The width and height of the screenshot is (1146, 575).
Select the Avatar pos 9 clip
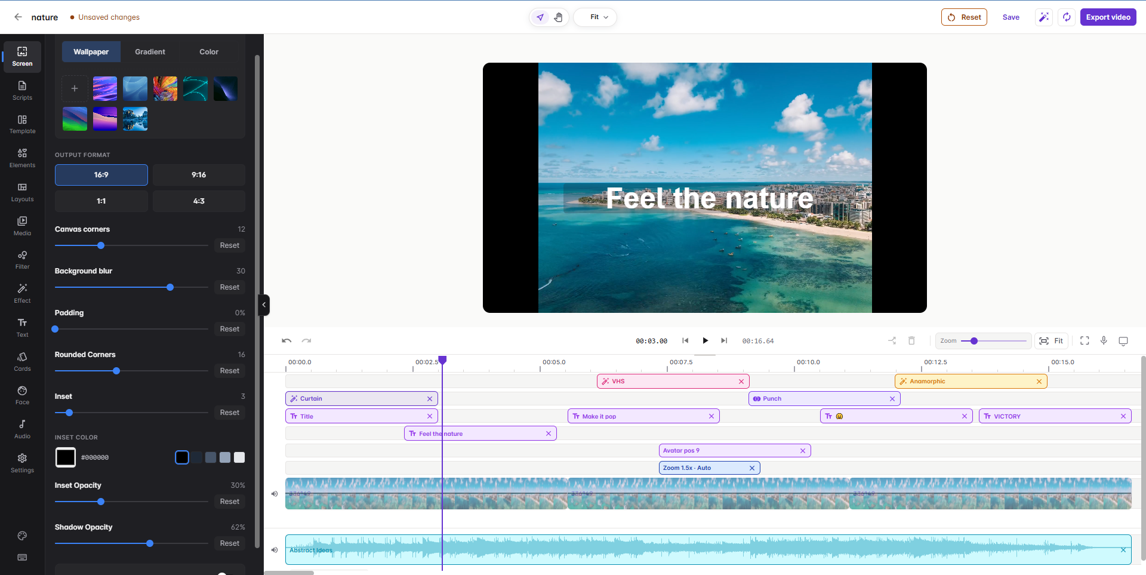tap(735, 451)
